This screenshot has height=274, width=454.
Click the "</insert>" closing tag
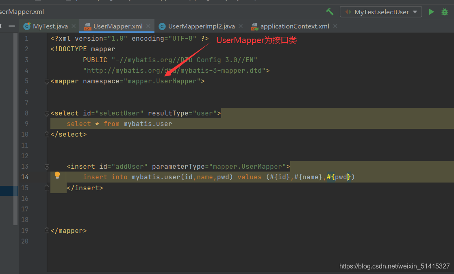point(85,188)
